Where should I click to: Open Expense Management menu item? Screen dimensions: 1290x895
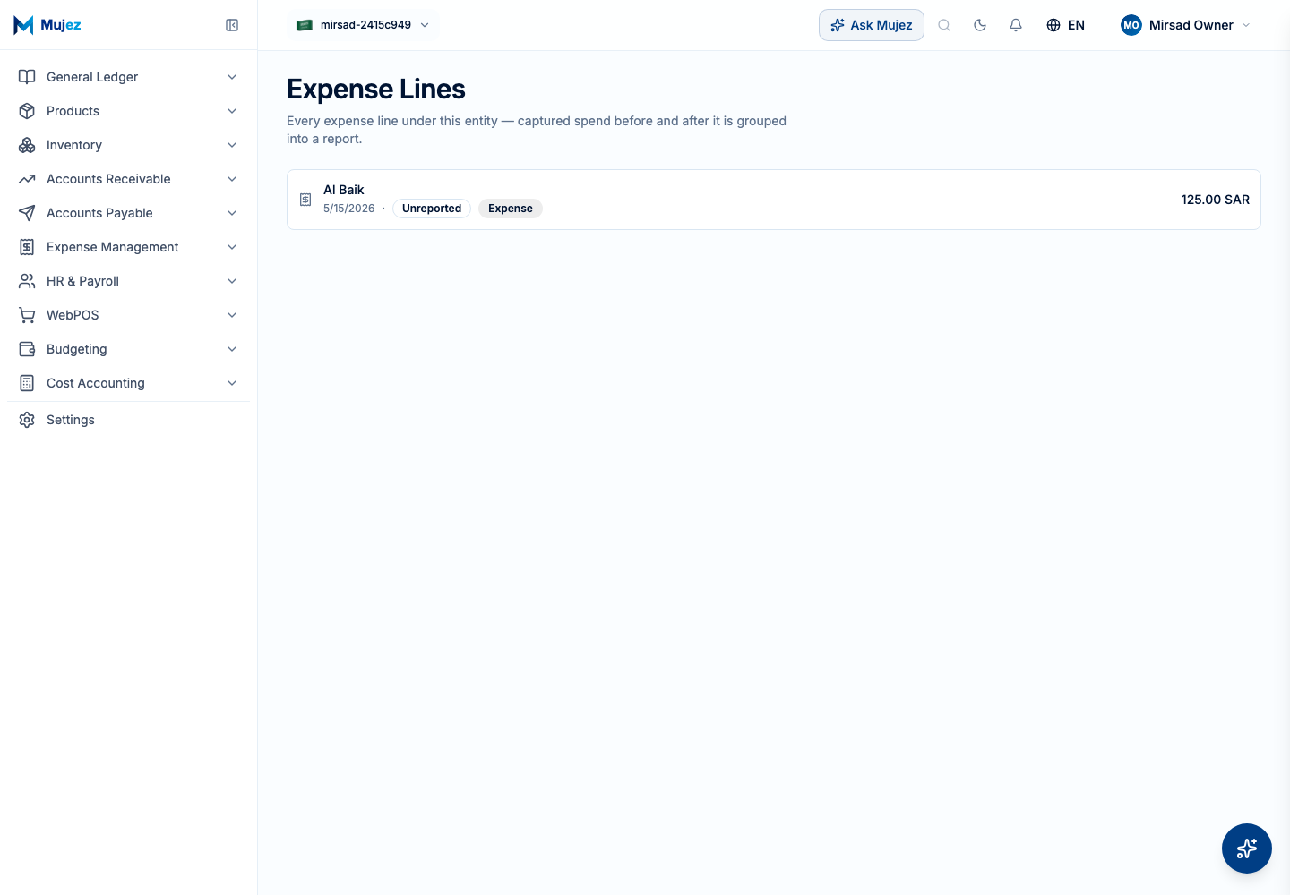[x=128, y=247]
